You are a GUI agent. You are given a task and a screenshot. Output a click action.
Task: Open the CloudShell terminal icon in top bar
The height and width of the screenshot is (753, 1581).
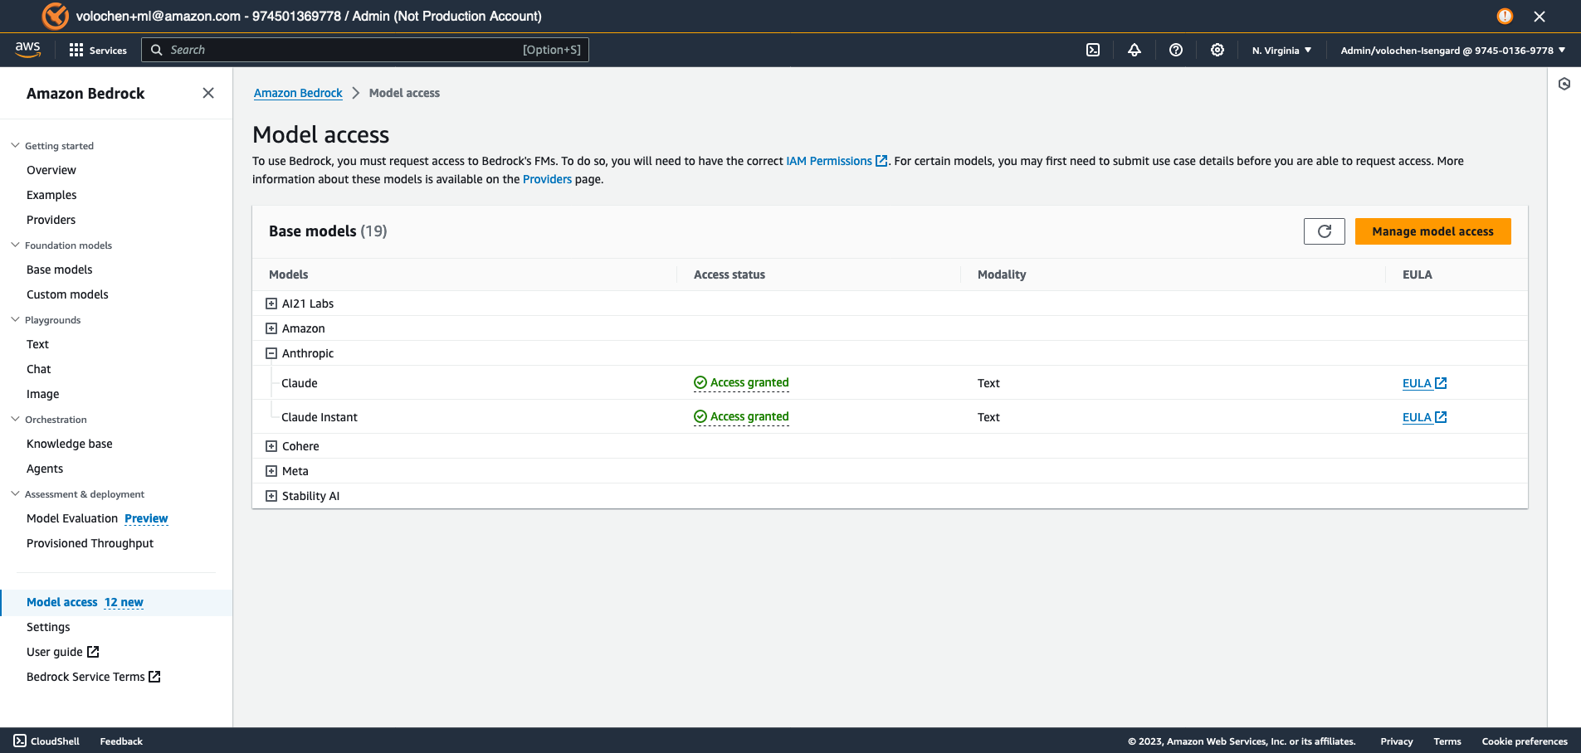pyautogui.click(x=1093, y=50)
